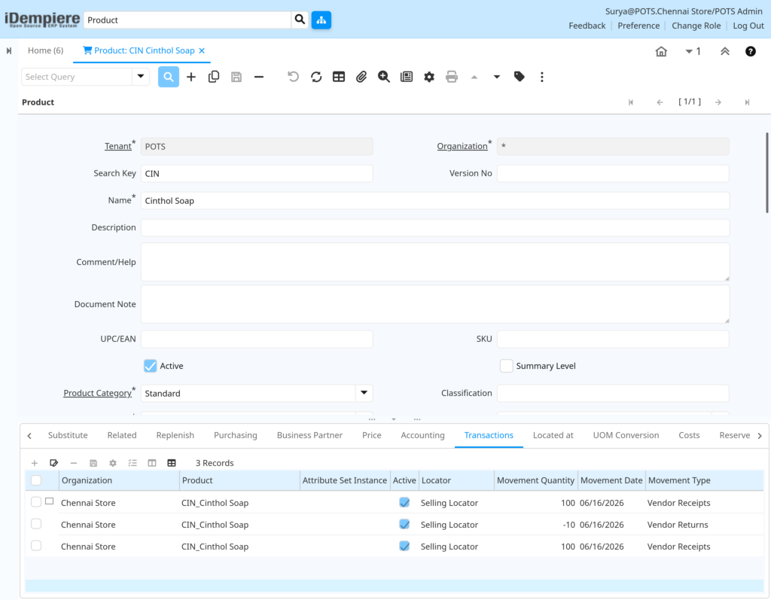The width and height of the screenshot is (771, 600).
Task: Open the Located at tab
Action: 553,435
